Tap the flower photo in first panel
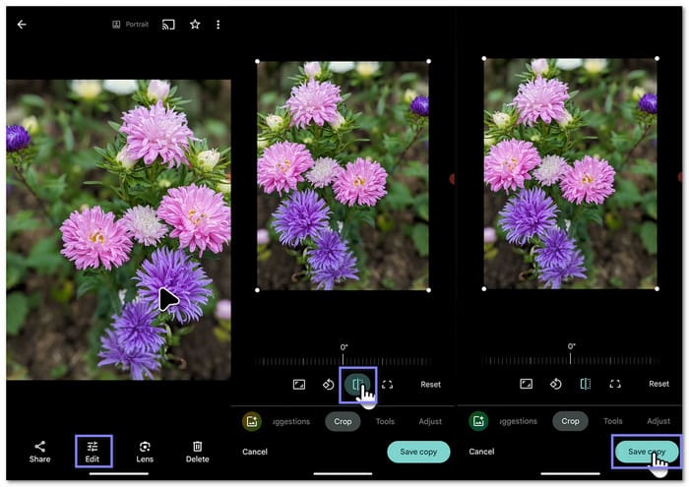The width and height of the screenshot is (689, 487). coord(119,229)
